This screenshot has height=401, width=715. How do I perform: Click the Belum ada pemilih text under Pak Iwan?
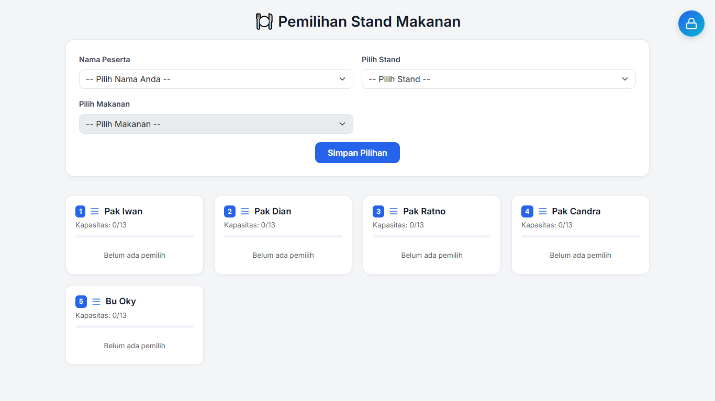134,255
